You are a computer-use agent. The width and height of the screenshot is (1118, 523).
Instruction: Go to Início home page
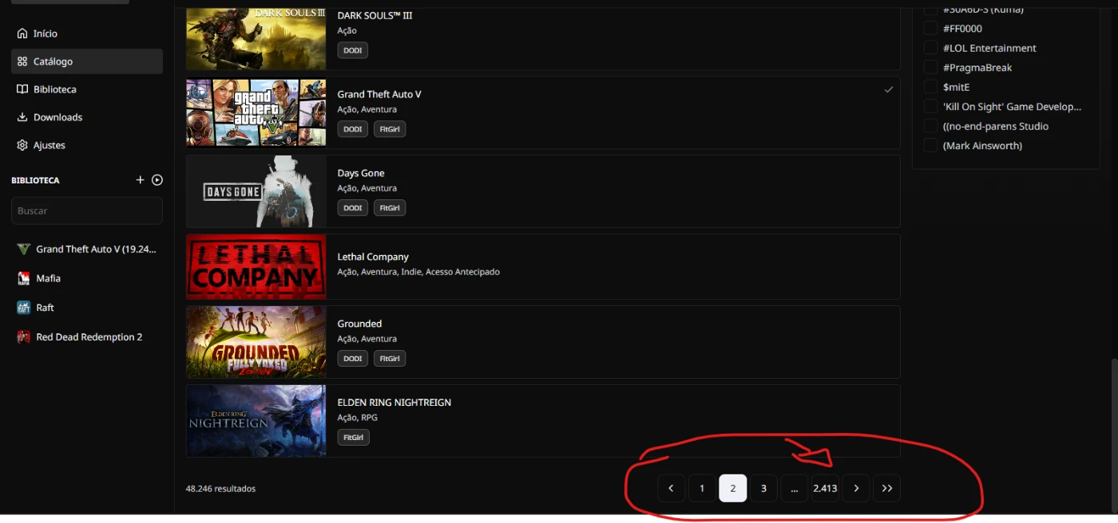tap(45, 33)
